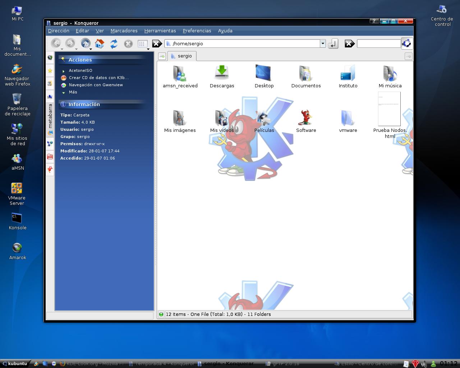Open the Forward button history dropdown arrow

77,49
